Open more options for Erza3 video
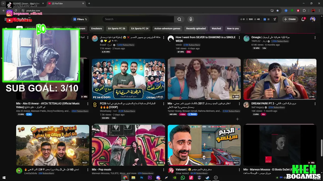 coord(164,37)
